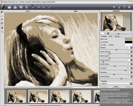This screenshot has height=106, width=133.
Task: Click the batch processing icon in the toolbar
Action: click(27, 7)
